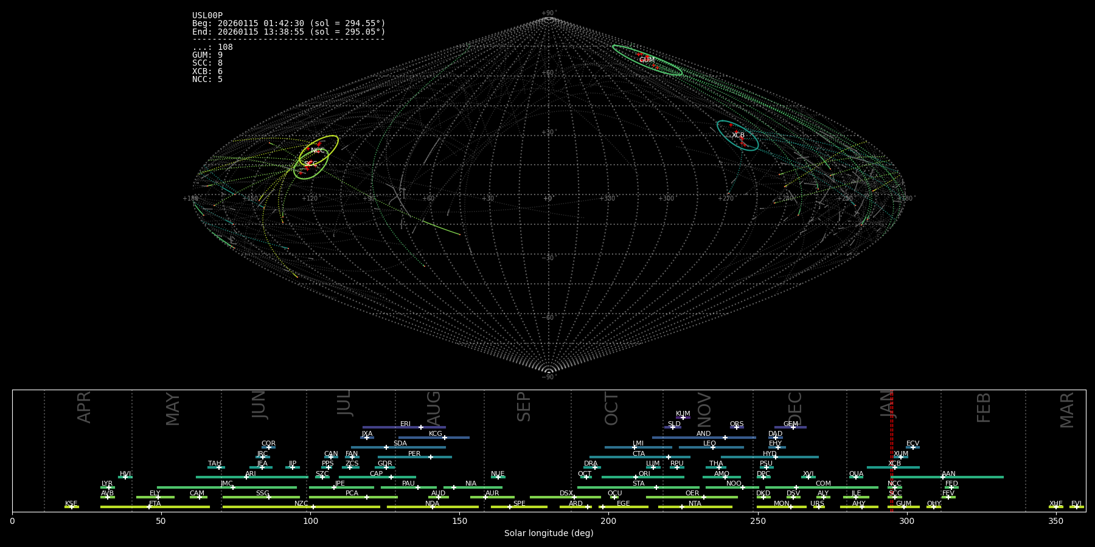Click the '...: 108' sporadic count line
Screen dimensions: 1095x547
click(x=212, y=47)
